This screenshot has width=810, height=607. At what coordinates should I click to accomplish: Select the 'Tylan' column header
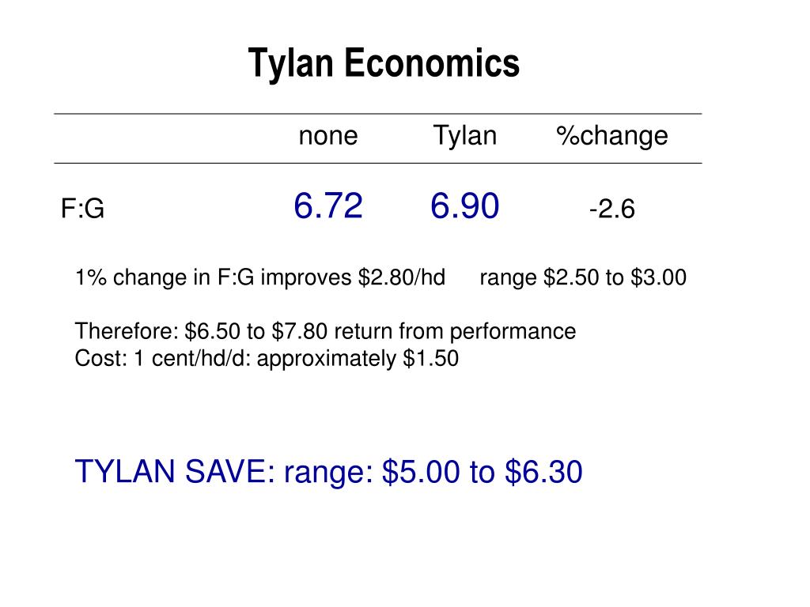(465, 136)
